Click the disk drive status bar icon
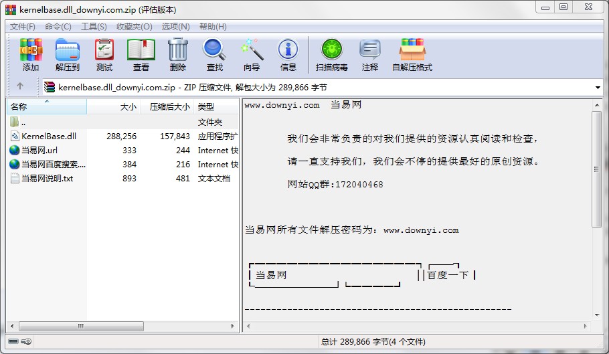Viewport: 609px width, 354px height. (x=13, y=341)
